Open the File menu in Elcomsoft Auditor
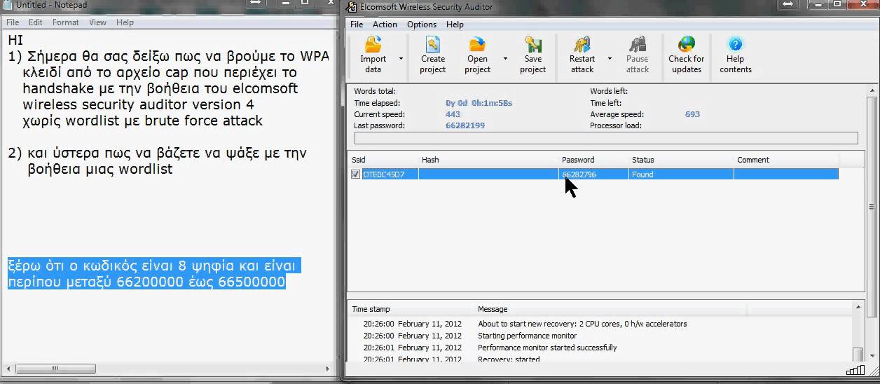The height and width of the screenshot is (384, 880). (x=357, y=25)
